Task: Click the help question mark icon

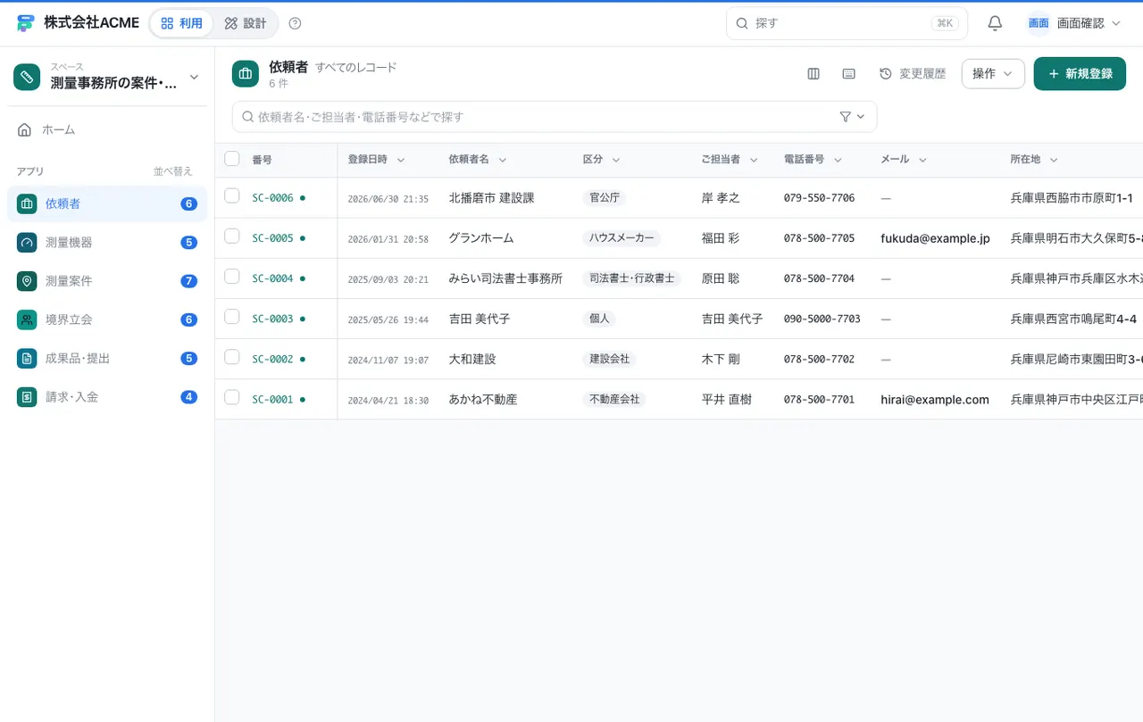Action: pos(296,23)
